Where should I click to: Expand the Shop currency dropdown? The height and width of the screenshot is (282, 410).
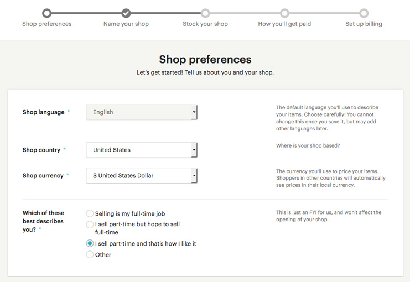click(x=142, y=175)
